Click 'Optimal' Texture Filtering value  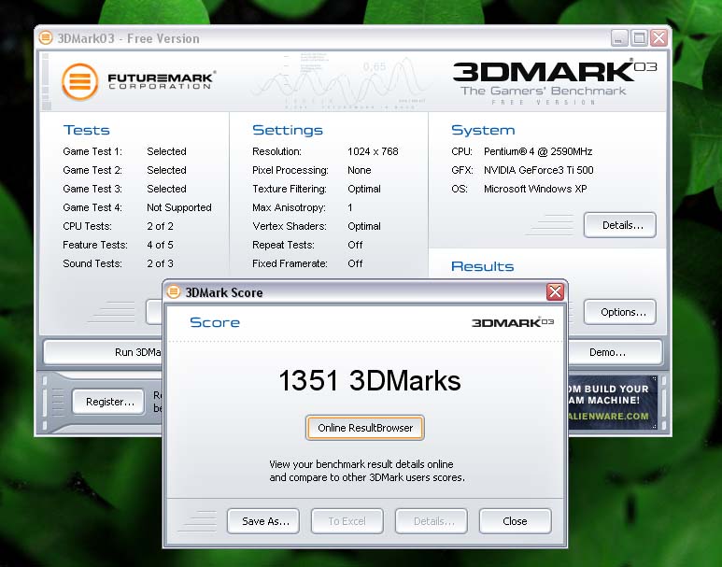point(364,189)
